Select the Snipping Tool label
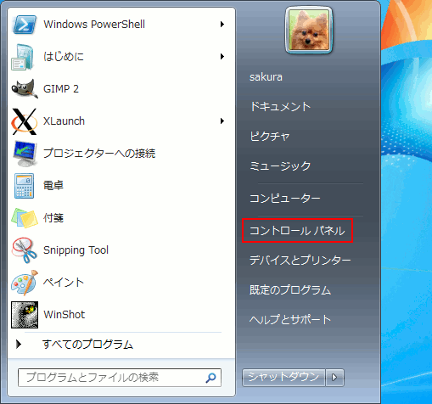The width and height of the screenshot is (432, 404). [76, 250]
